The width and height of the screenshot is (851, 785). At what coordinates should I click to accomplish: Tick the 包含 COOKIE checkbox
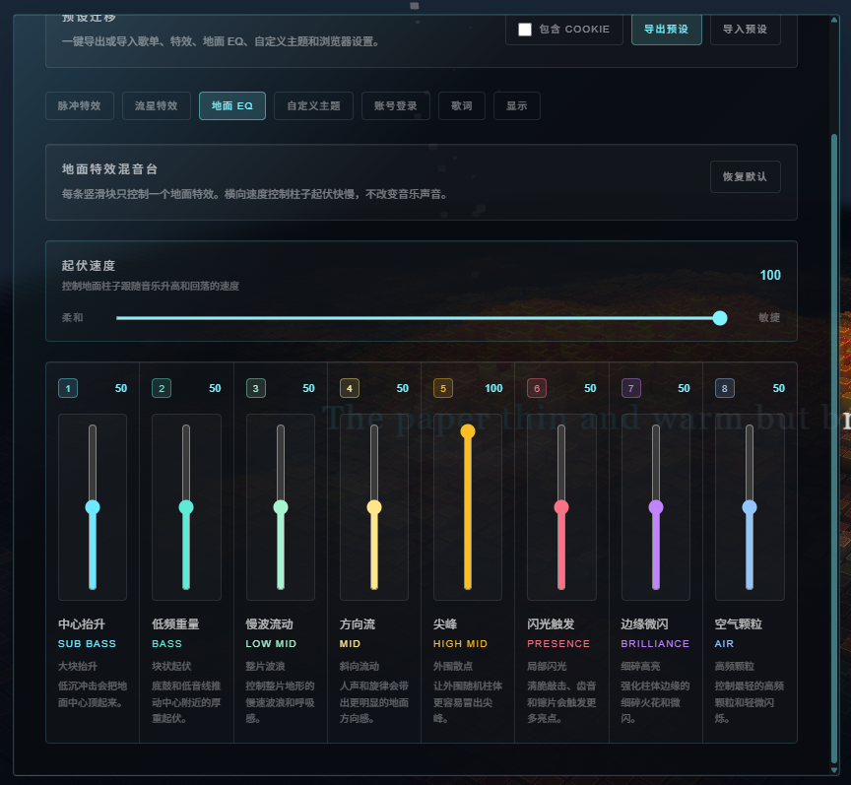525,30
